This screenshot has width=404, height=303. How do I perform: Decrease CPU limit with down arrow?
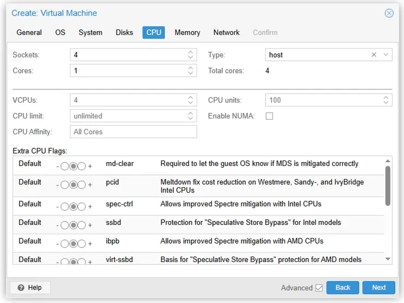pos(191,118)
